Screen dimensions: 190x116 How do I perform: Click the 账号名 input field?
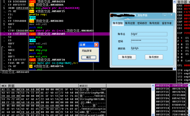[x=149, y=34]
